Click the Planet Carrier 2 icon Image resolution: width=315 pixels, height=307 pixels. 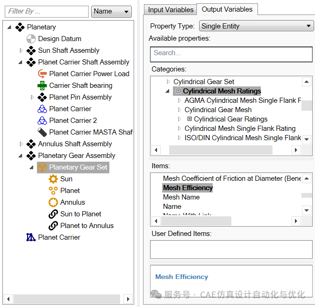(x=42, y=121)
